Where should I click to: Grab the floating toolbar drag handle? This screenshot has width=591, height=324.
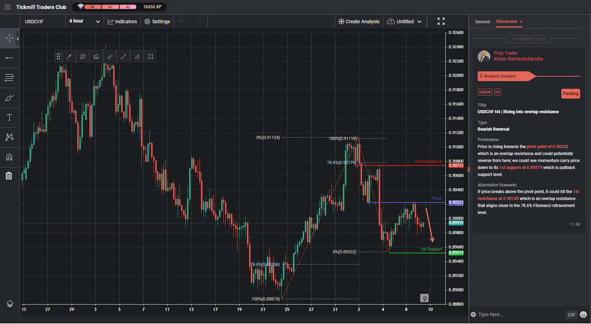point(59,56)
